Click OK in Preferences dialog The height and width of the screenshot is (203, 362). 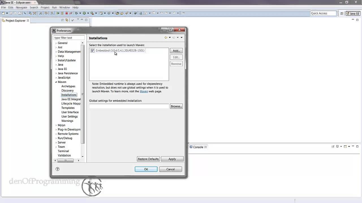tap(146, 169)
